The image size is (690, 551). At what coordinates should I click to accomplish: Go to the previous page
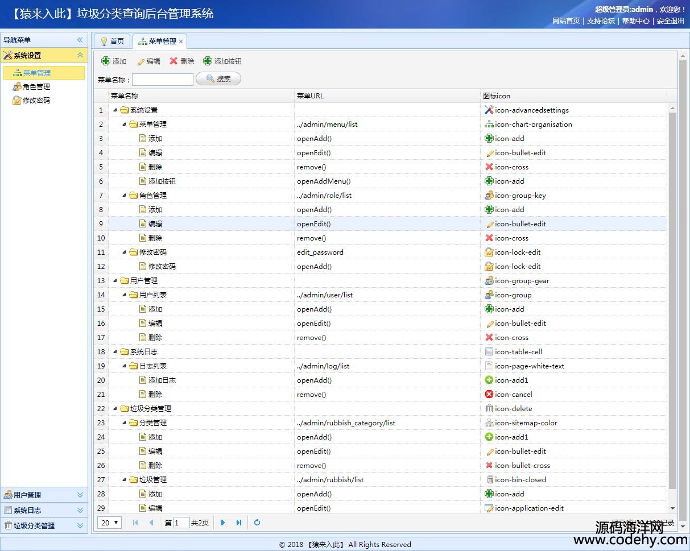point(151,523)
